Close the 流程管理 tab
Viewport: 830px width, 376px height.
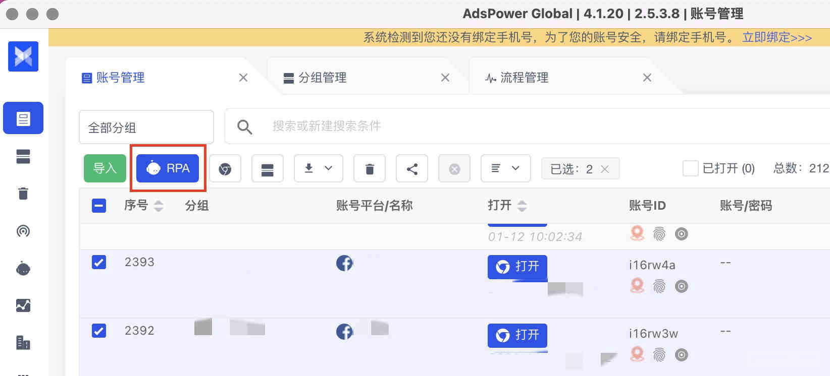[647, 78]
